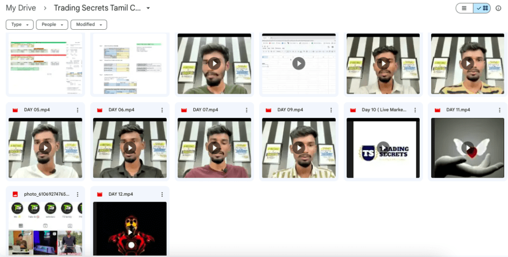The height and width of the screenshot is (257, 508).
Task: Open more options for DAY 05.mp4
Action: tap(77, 110)
